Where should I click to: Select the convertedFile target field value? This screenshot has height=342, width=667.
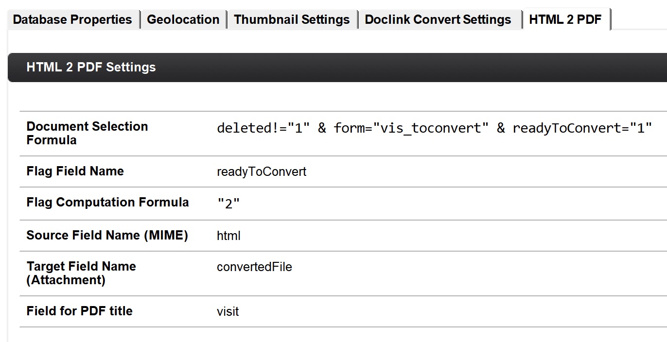254,267
